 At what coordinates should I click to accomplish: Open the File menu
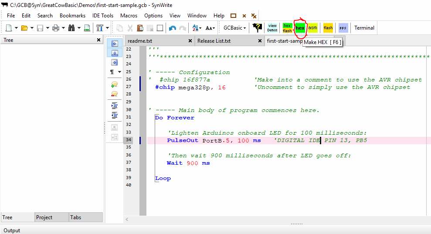[11, 16]
